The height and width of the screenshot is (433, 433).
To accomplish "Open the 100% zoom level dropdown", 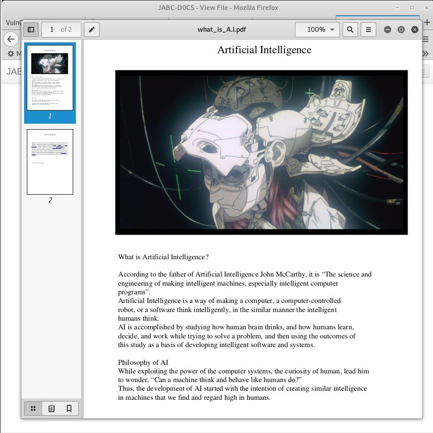I will coord(317,30).
